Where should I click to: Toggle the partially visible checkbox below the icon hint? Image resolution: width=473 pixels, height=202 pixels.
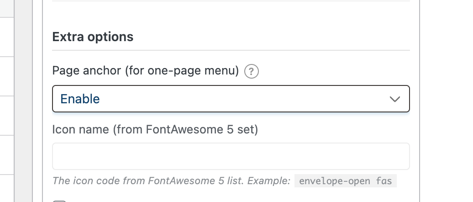pos(59,200)
